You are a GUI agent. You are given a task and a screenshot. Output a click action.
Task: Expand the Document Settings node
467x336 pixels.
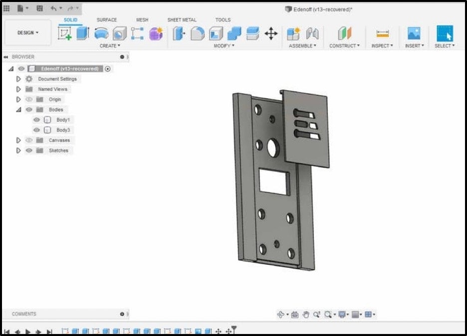click(x=19, y=79)
